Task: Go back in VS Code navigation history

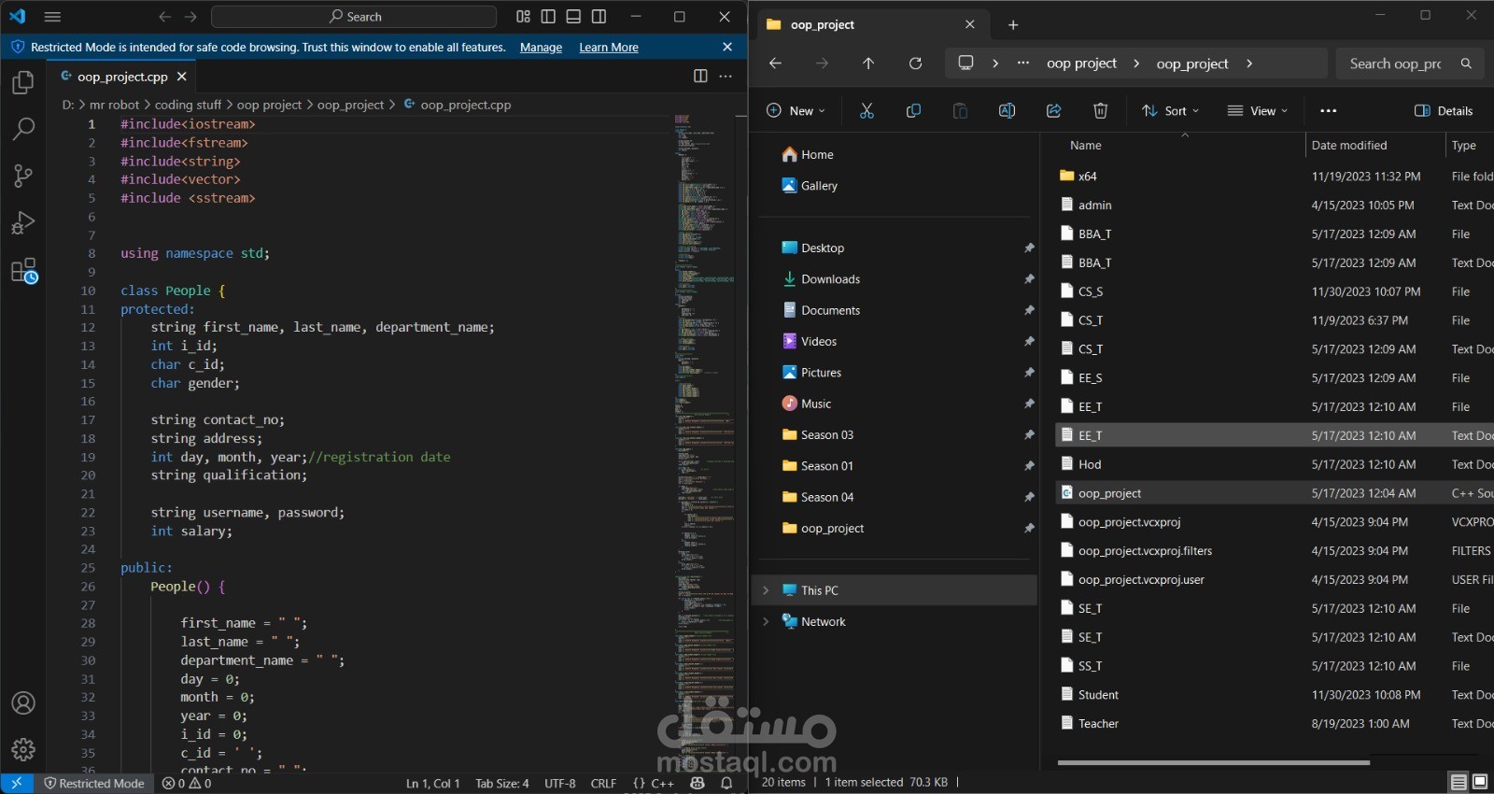Action: pyautogui.click(x=165, y=17)
